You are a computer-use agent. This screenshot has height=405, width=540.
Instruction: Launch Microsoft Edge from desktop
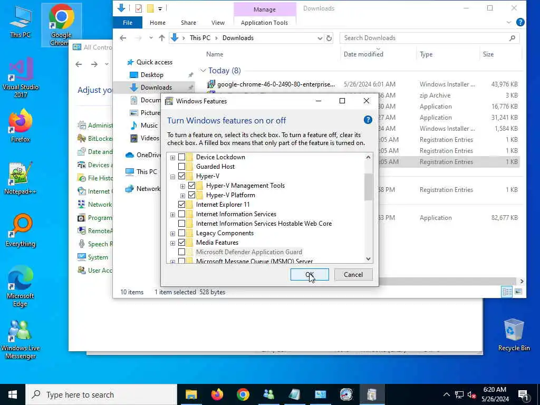[x=21, y=286]
